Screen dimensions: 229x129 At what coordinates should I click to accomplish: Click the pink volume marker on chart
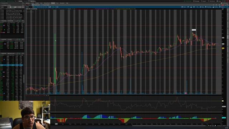pyautogui.click(x=186, y=93)
